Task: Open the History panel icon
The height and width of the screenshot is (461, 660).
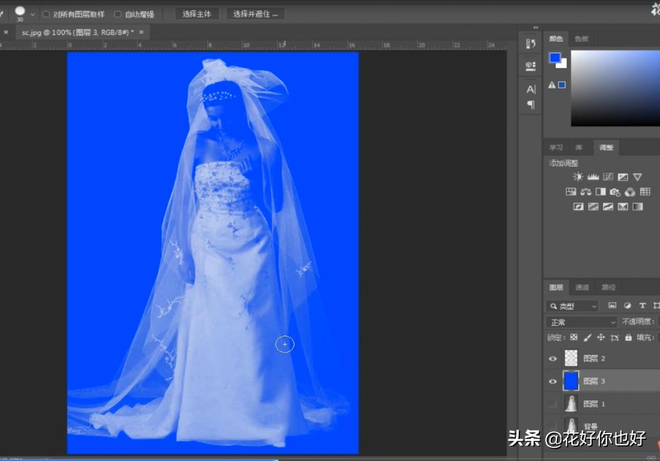Action: (531, 44)
